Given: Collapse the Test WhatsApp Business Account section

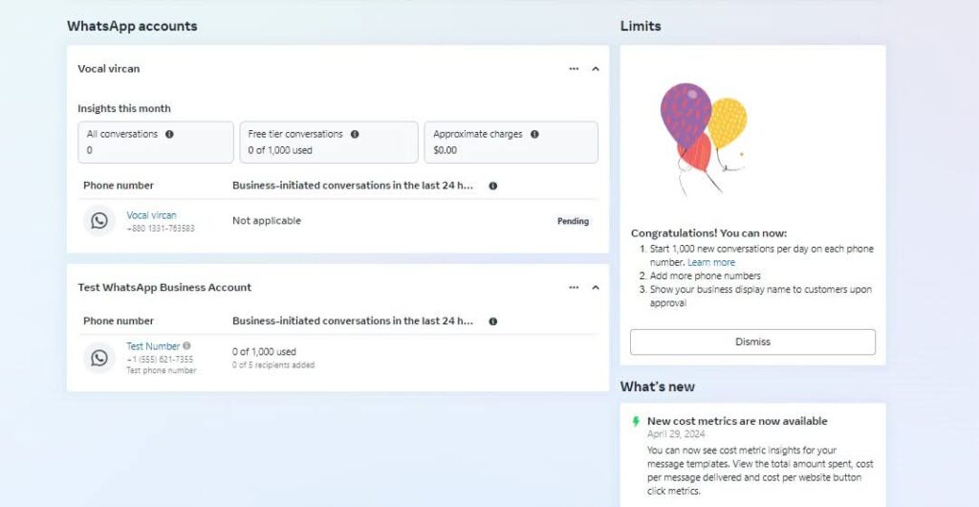Looking at the screenshot, I should click(595, 287).
